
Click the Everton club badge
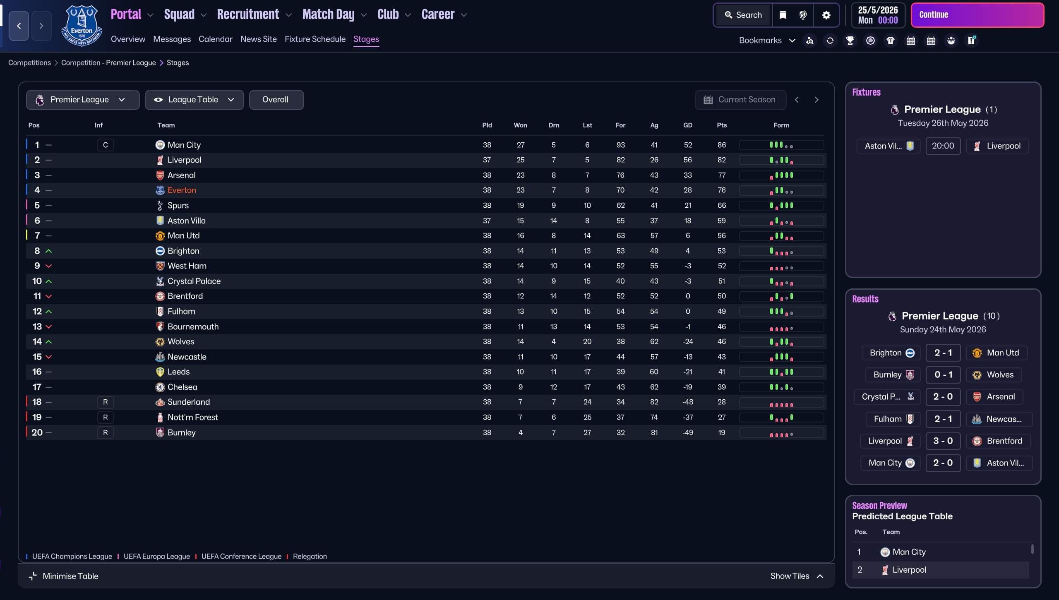pos(82,26)
